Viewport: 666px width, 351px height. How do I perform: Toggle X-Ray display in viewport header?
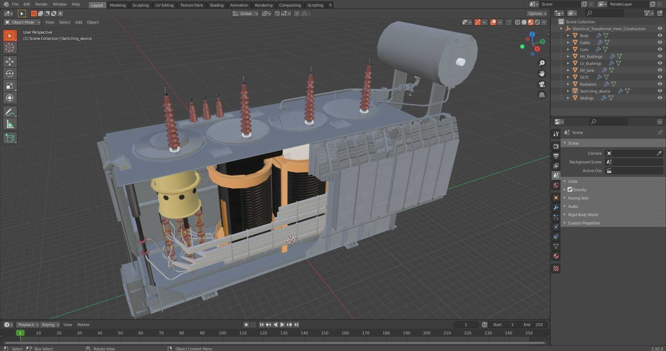509,22
